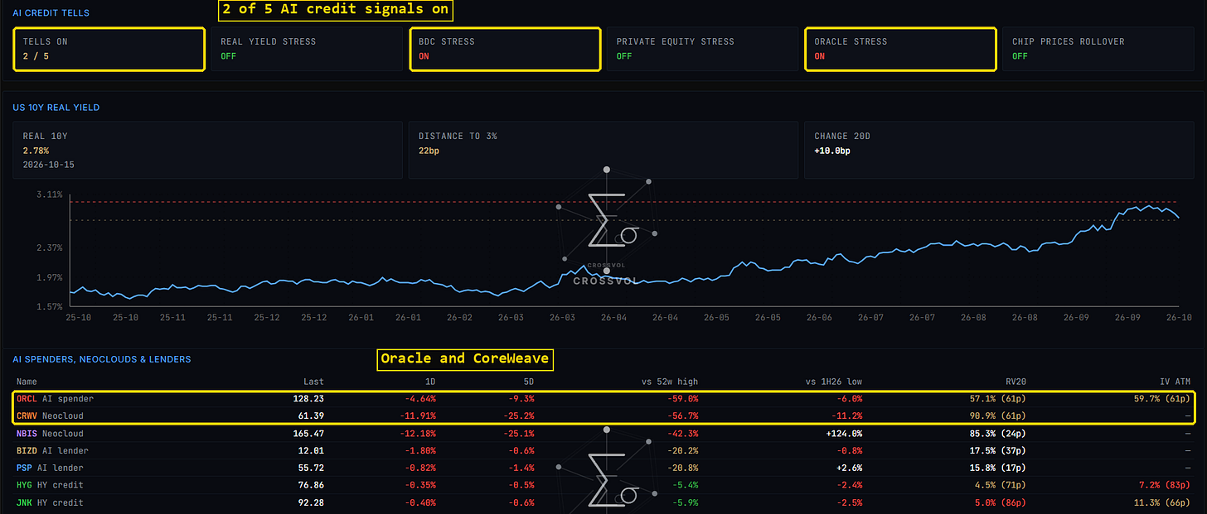This screenshot has height=514, width=1207.
Task: Select the ORACLE STRESS card
Action: 899,49
